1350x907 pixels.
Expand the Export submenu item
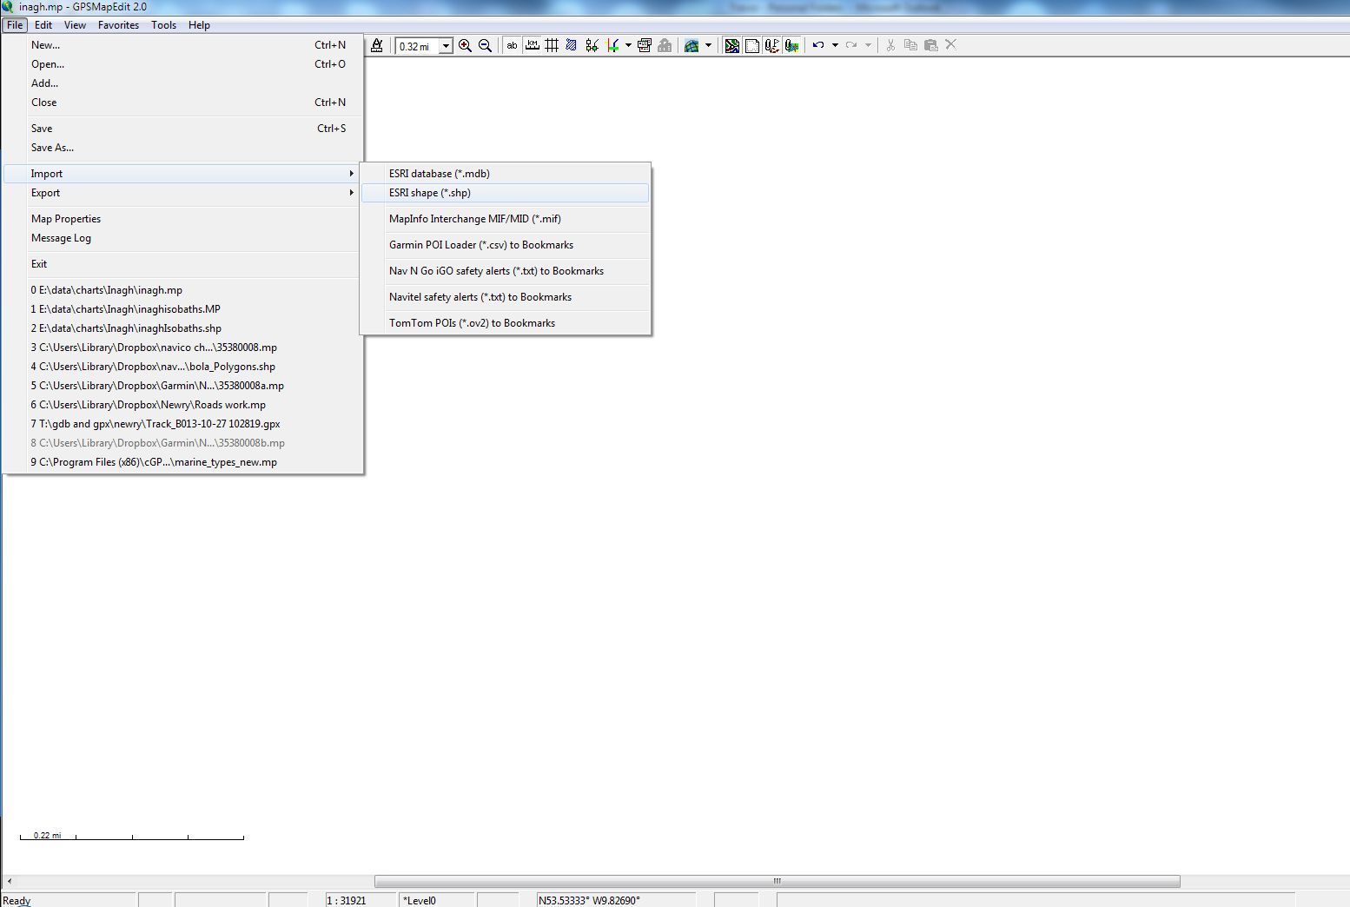[182, 193]
